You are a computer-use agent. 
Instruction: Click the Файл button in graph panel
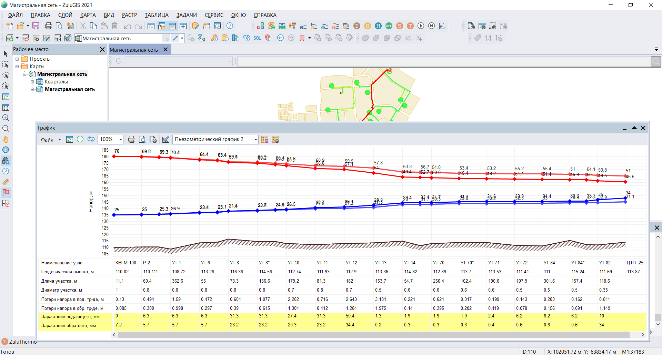(47, 140)
